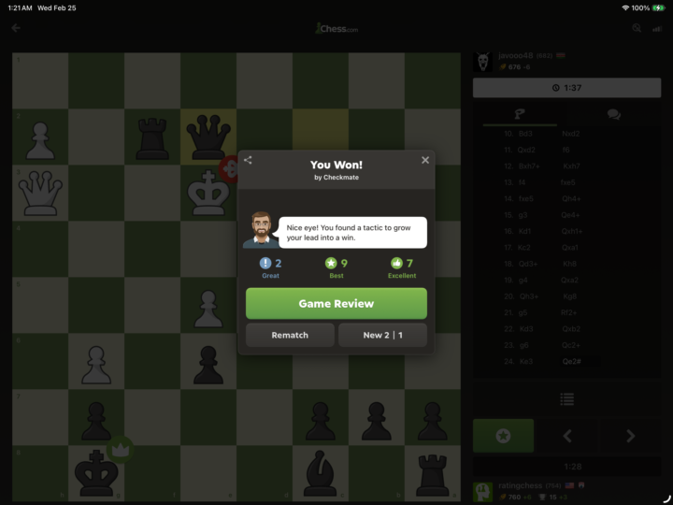Start a New 2 | 1 game
This screenshot has width=673, height=505.
click(382, 335)
